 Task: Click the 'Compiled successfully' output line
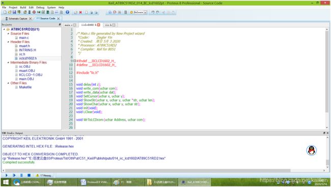tap(18, 162)
